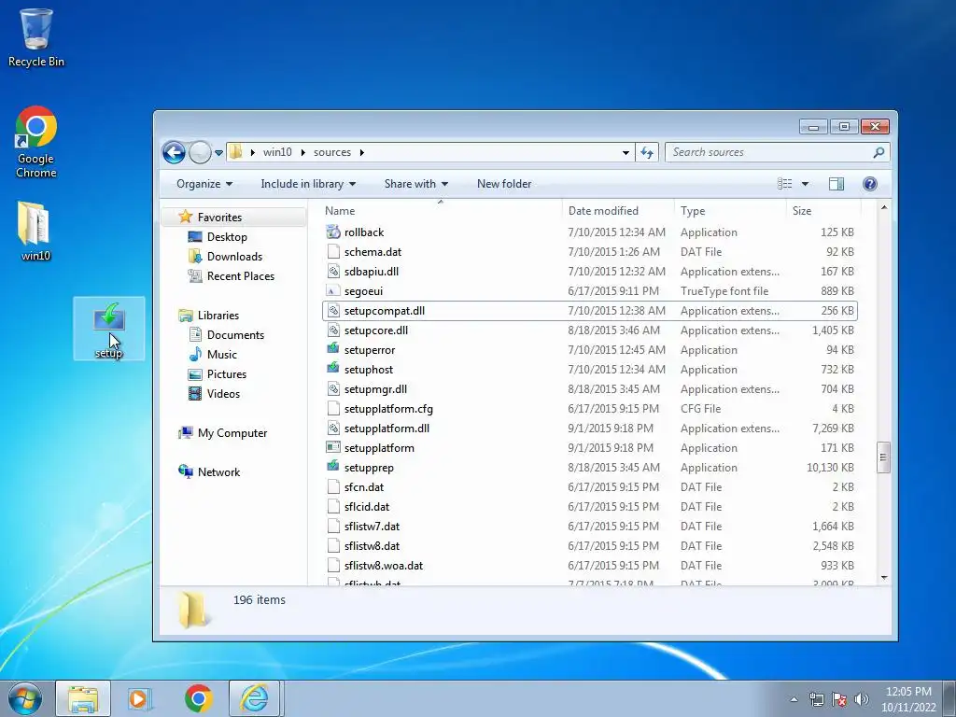Click the Change your view icon
Screen dimensions: 956x717
(x=784, y=184)
